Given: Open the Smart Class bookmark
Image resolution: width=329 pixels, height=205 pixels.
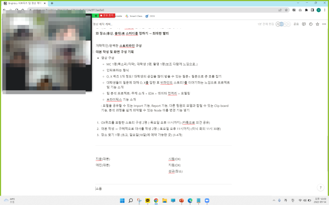Looking at the screenshot, I should click(134, 16).
